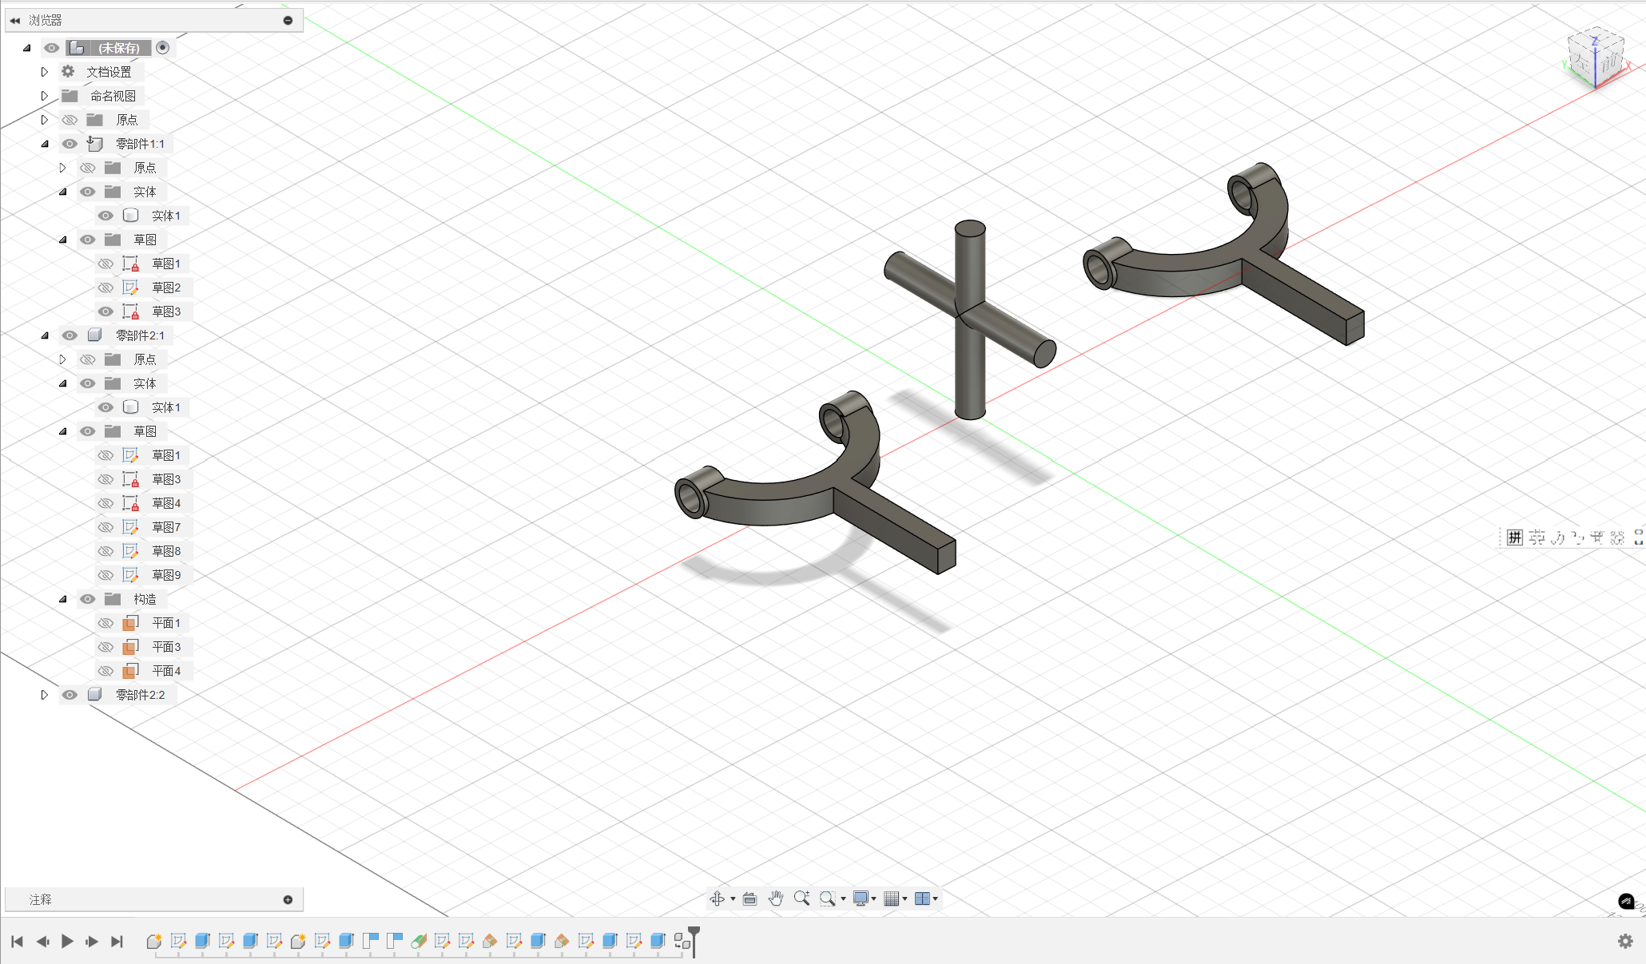Collapse browser with double-arrow button

point(15,21)
